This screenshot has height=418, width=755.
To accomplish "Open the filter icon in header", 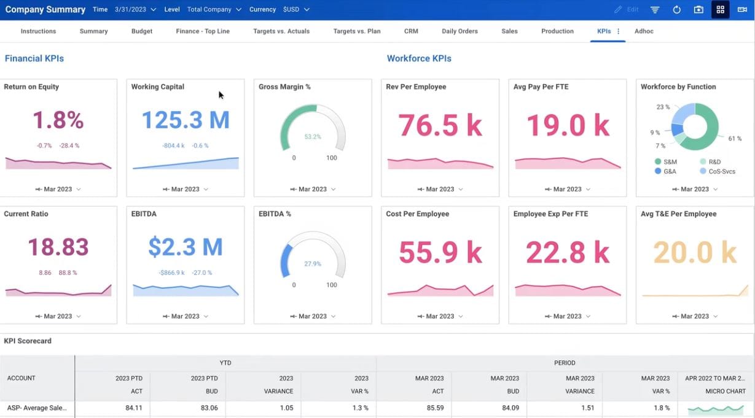I will pyautogui.click(x=655, y=10).
